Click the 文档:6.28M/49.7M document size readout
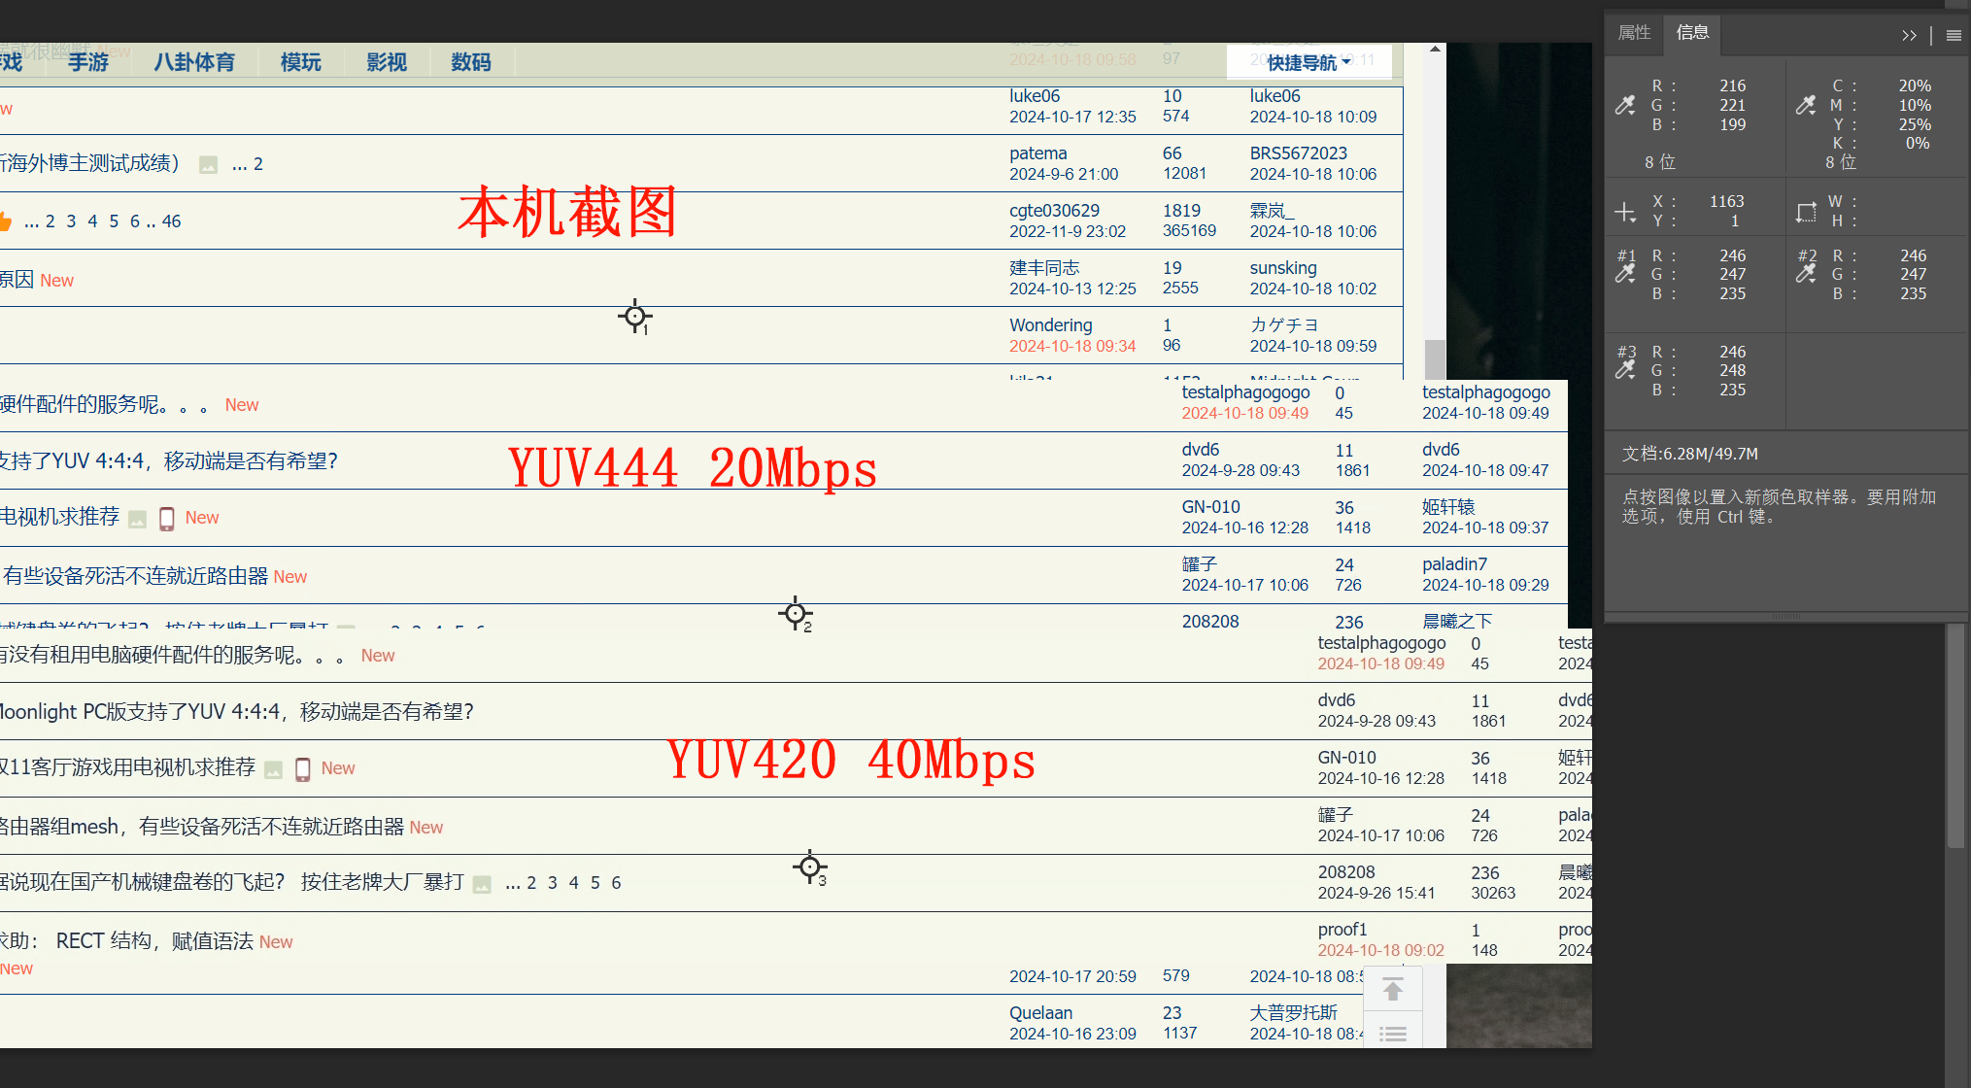 tap(1690, 454)
